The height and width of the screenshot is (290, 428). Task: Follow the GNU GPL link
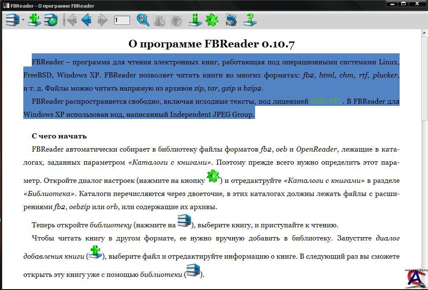tap(326, 102)
